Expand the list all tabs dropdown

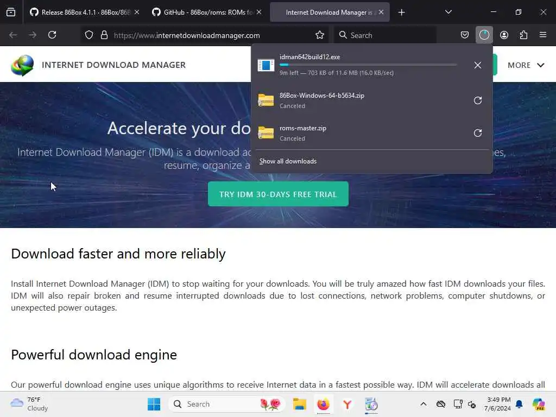tap(448, 12)
